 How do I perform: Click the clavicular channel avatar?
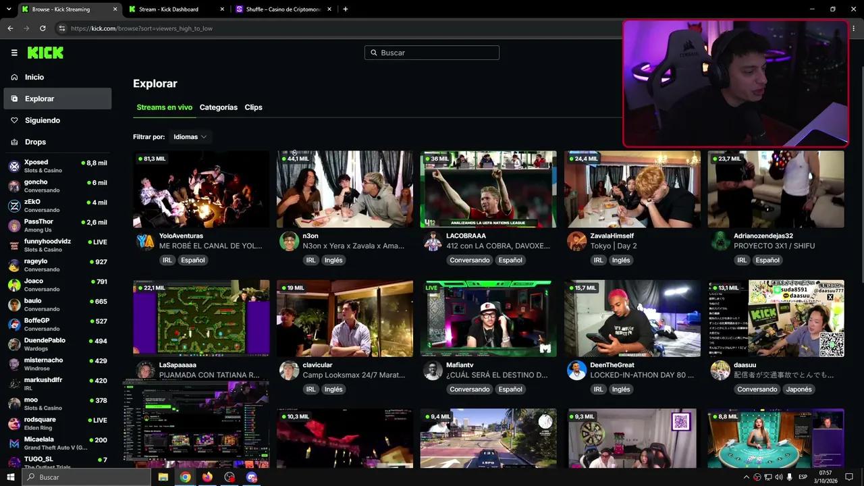pyautogui.click(x=289, y=370)
